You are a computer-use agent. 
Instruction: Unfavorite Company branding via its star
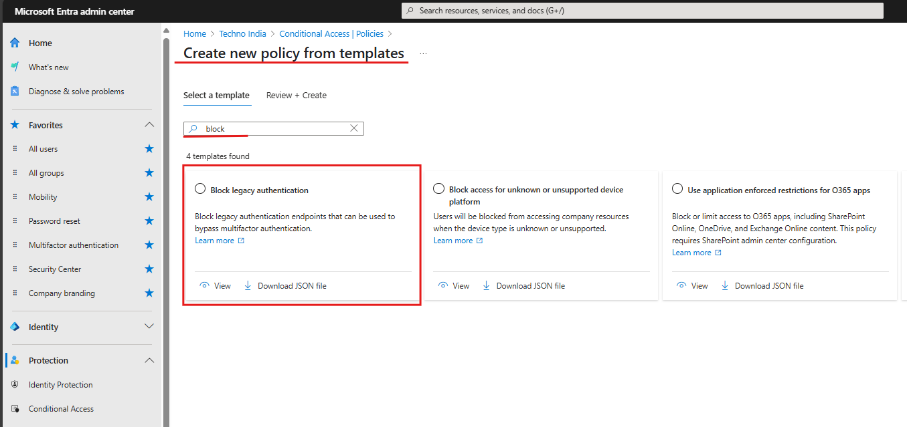pos(149,293)
